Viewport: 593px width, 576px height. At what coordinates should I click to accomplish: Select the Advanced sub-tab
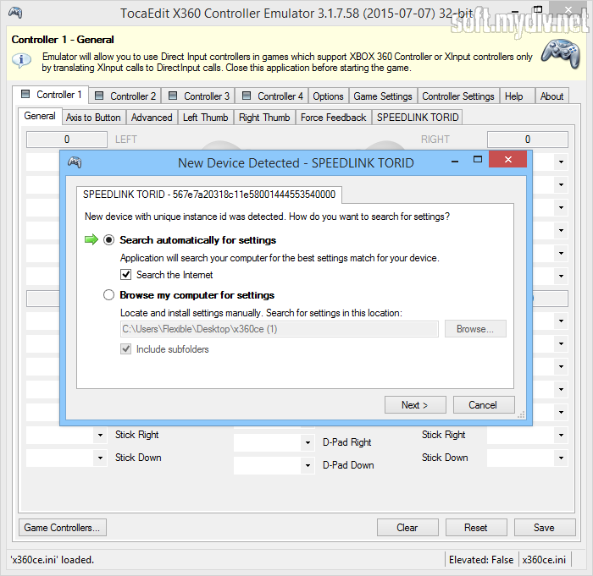pyautogui.click(x=152, y=118)
